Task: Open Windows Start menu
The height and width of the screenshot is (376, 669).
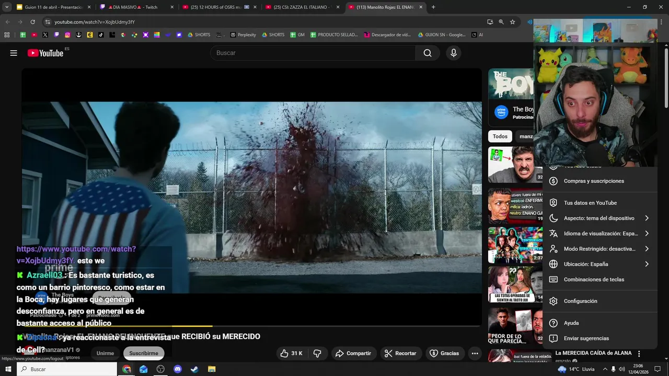Action: click(x=8, y=369)
